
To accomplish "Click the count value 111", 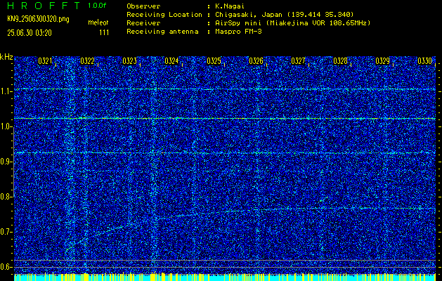I will (104, 33).
